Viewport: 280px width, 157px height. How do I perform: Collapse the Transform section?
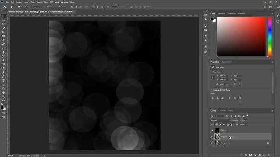[x=211, y=72]
